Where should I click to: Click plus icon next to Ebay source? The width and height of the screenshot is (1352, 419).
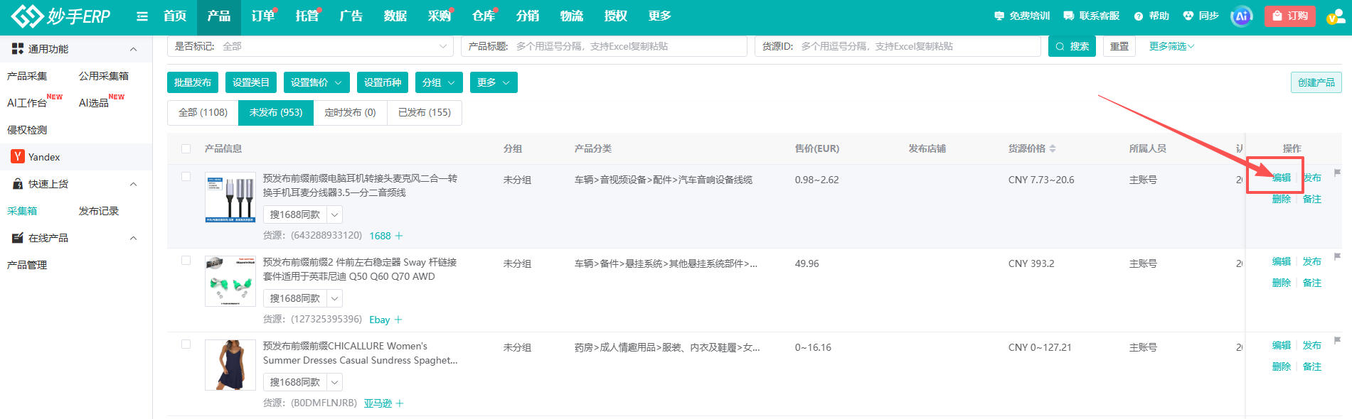398,320
